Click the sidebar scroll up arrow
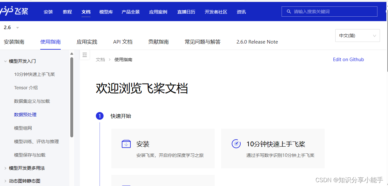The image size is (388, 186). (x=72, y=53)
